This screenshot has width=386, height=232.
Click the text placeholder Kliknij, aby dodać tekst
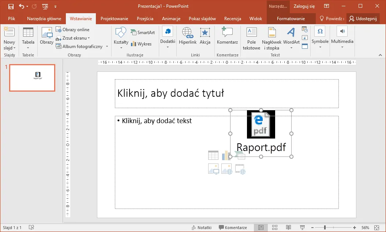click(x=157, y=121)
